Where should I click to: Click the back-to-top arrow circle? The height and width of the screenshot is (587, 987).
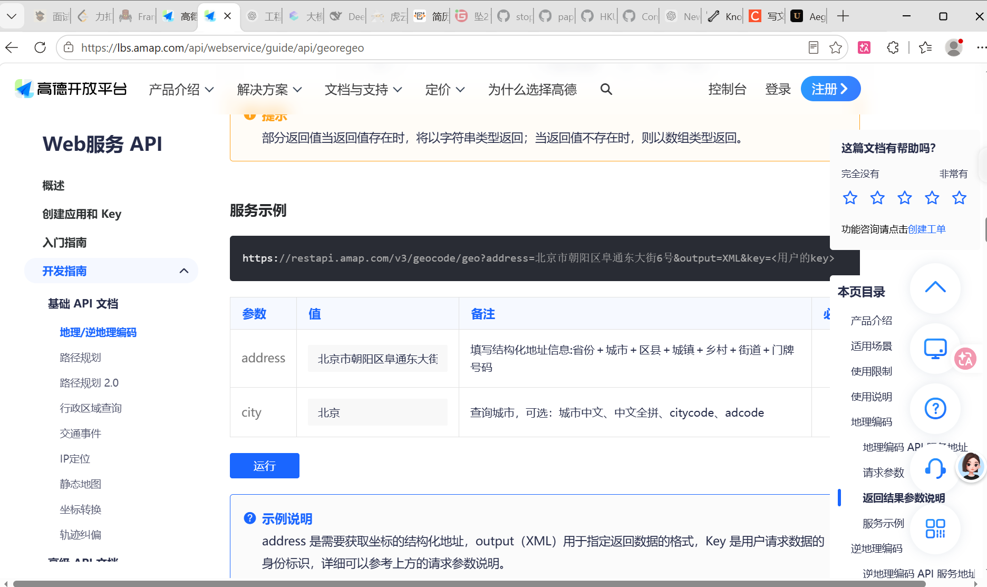(935, 288)
